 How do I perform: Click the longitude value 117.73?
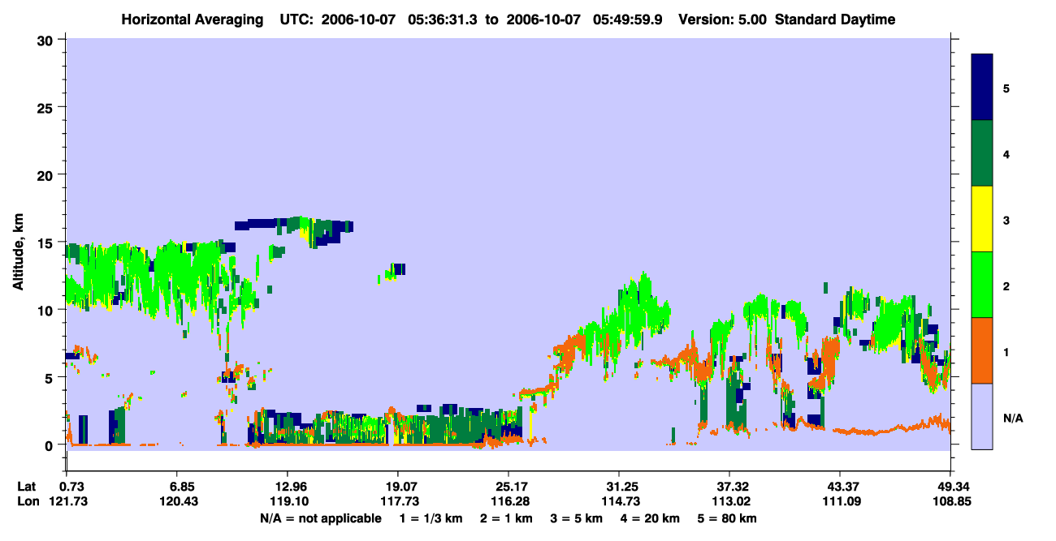398,501
